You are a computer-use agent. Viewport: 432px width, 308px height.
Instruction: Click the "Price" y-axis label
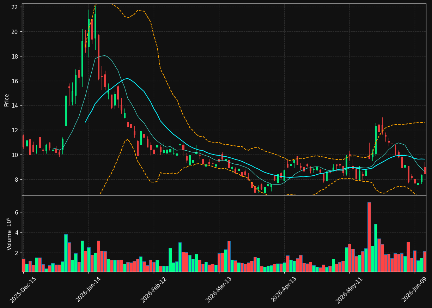(7, 100)
